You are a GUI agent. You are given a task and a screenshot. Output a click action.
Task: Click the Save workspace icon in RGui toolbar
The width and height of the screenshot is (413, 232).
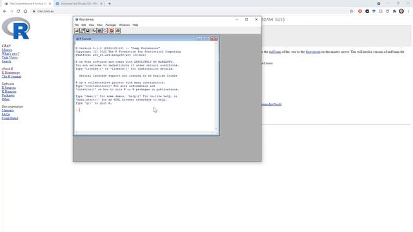coord(88,31)
